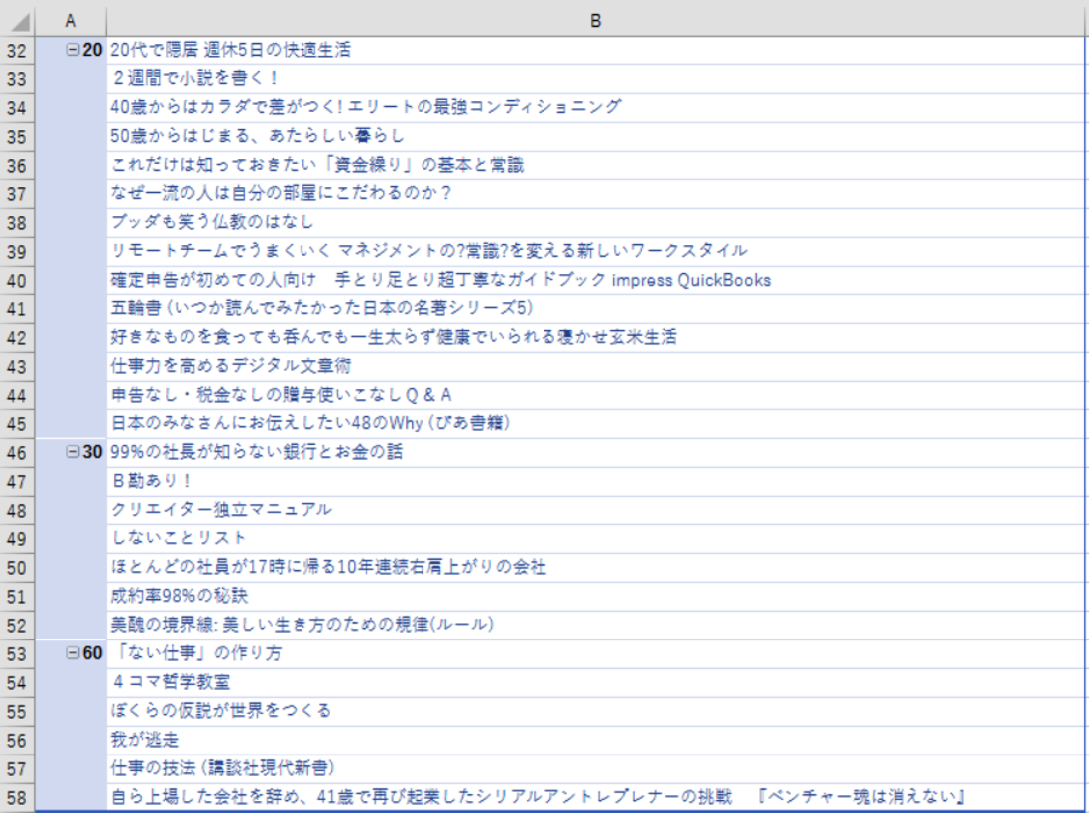Select row header 54

[x=18, y=683]
